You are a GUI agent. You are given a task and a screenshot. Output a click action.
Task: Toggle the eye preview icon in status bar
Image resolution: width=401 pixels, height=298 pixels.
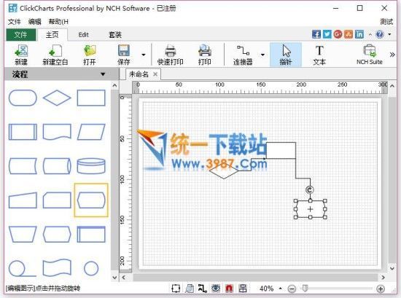coord(216,289)
